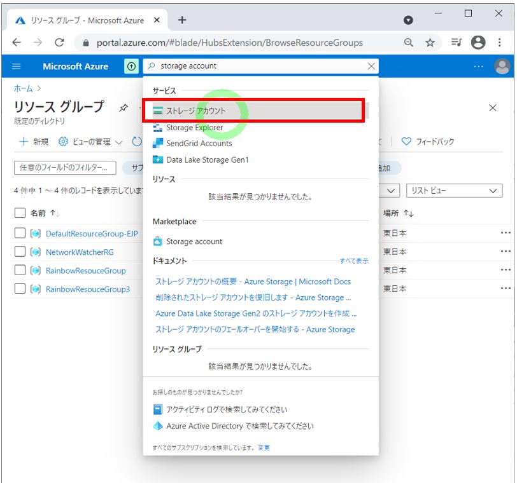Toggle the select-all checkbox beside 名前
The width and height of the screenshot is (517, 483).
pyautogui.click(x=20, y=213)
